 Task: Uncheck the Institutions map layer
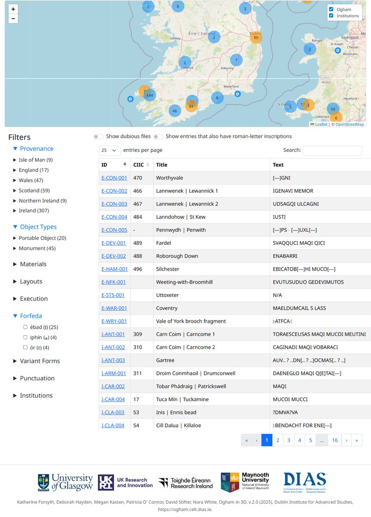[331, 16]
